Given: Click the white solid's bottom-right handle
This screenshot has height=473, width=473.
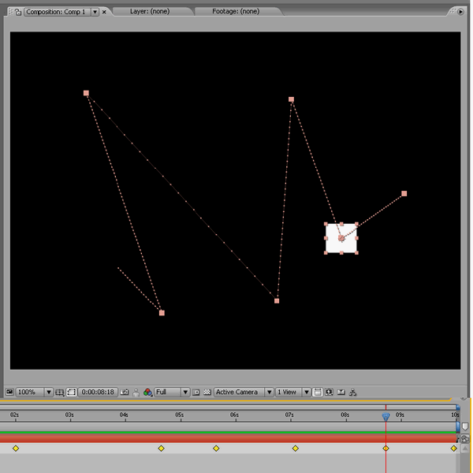Looking at the screenshot, I should coord(357,253).
